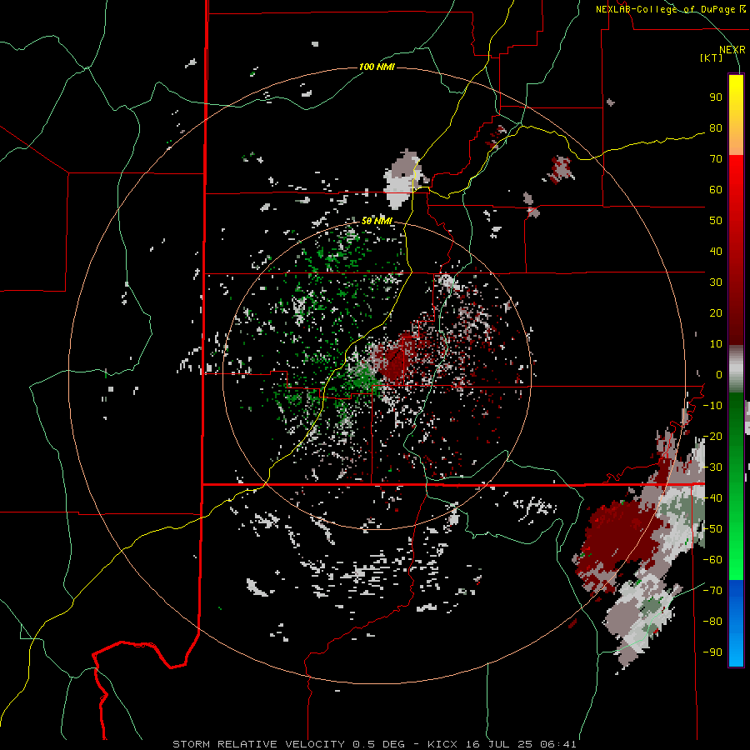Click the 60 value on the velocity scale

[716, 189]
